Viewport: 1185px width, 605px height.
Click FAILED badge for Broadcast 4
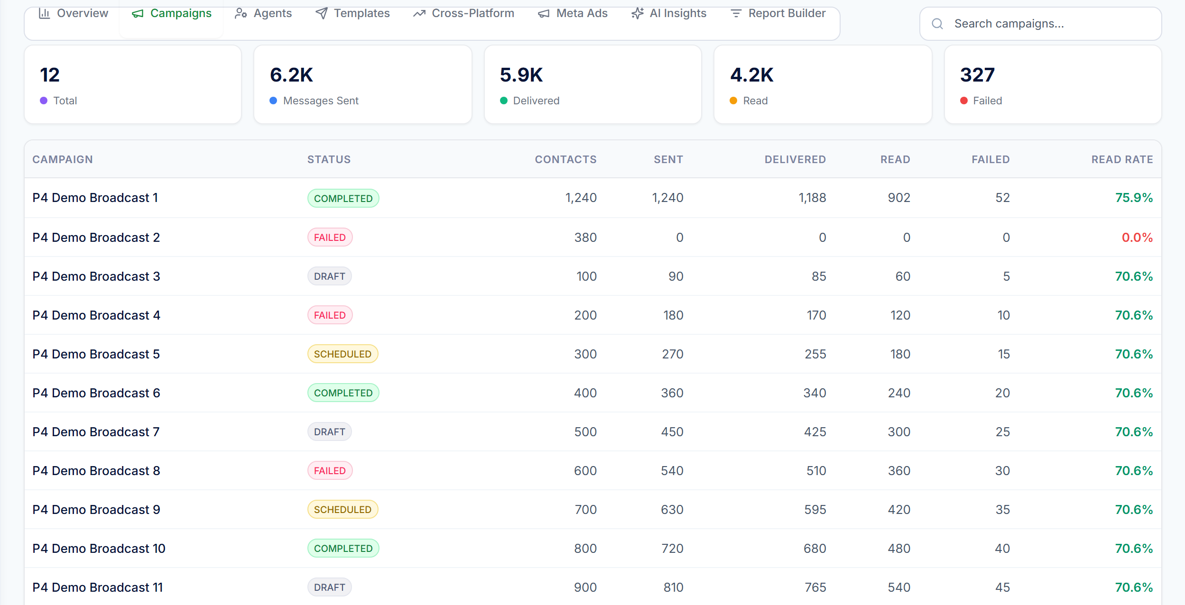tap(330, 315)
